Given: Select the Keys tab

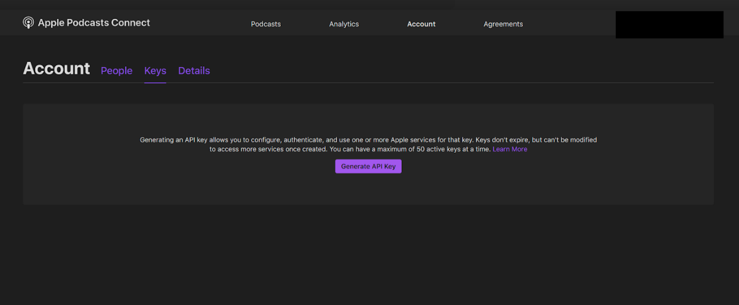Looking at the screenshot, I should pos(155,71).
